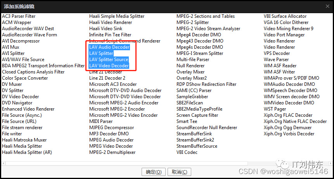The width and height of the screenshot is (334, 179).
Task: Select Microsoft MPEG-2 Video Encoder
Action: (123, 115)
